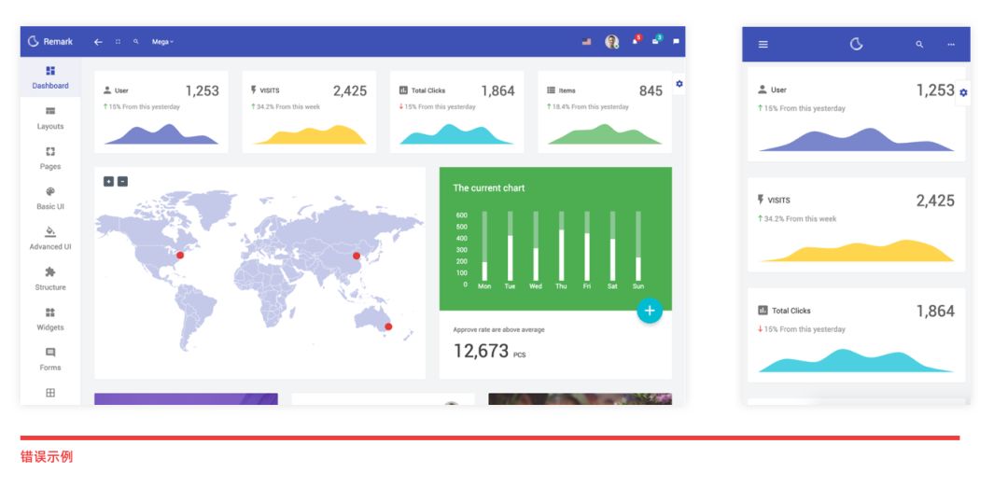Screen dimensions: 1008x486
Task: Open settings gear beside the desktop dashboard
Action: 679,84
